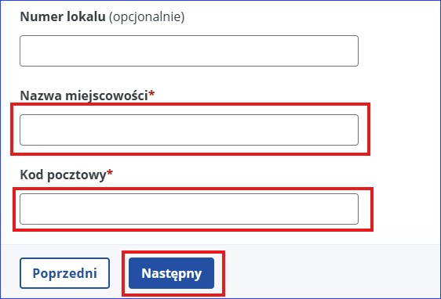Image resolution: width=441 pixels, height=299 pixels.
Task: Click the blue Następny button
Action: pos(171,273)
